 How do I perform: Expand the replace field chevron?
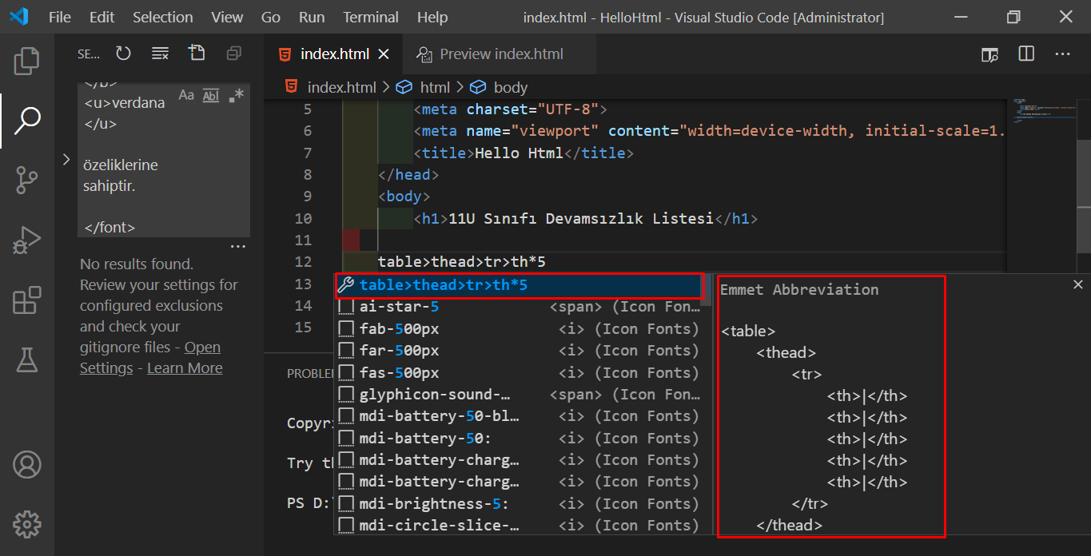pos(66,160)
